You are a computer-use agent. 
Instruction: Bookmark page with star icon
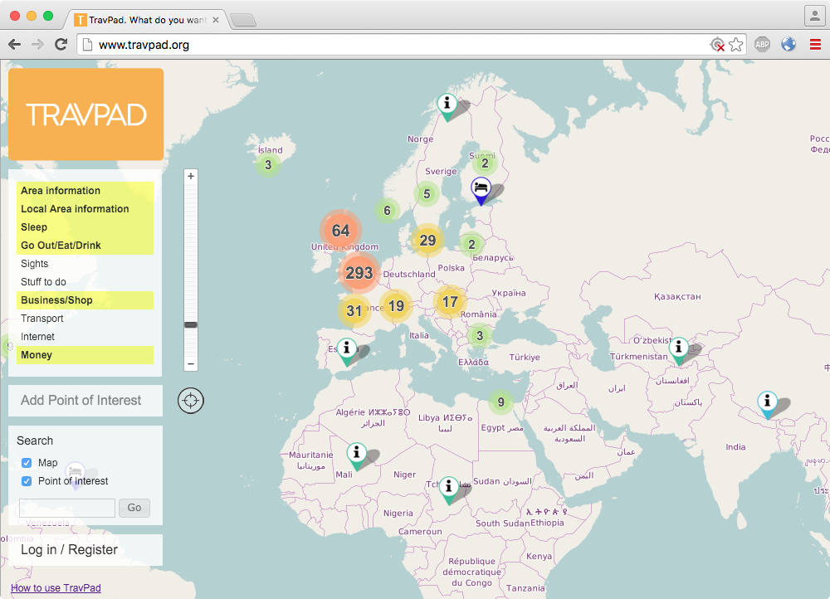(x=736, y=45)
